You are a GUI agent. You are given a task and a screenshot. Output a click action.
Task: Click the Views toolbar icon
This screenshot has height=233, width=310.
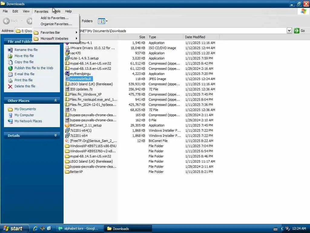click(101, 21)
